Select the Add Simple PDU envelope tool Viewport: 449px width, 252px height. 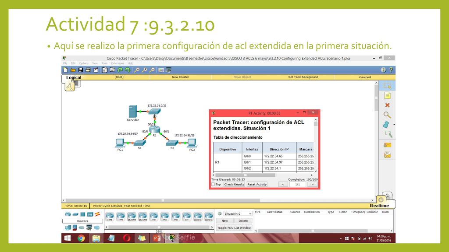pyautogui.click(x=388, y=145)
